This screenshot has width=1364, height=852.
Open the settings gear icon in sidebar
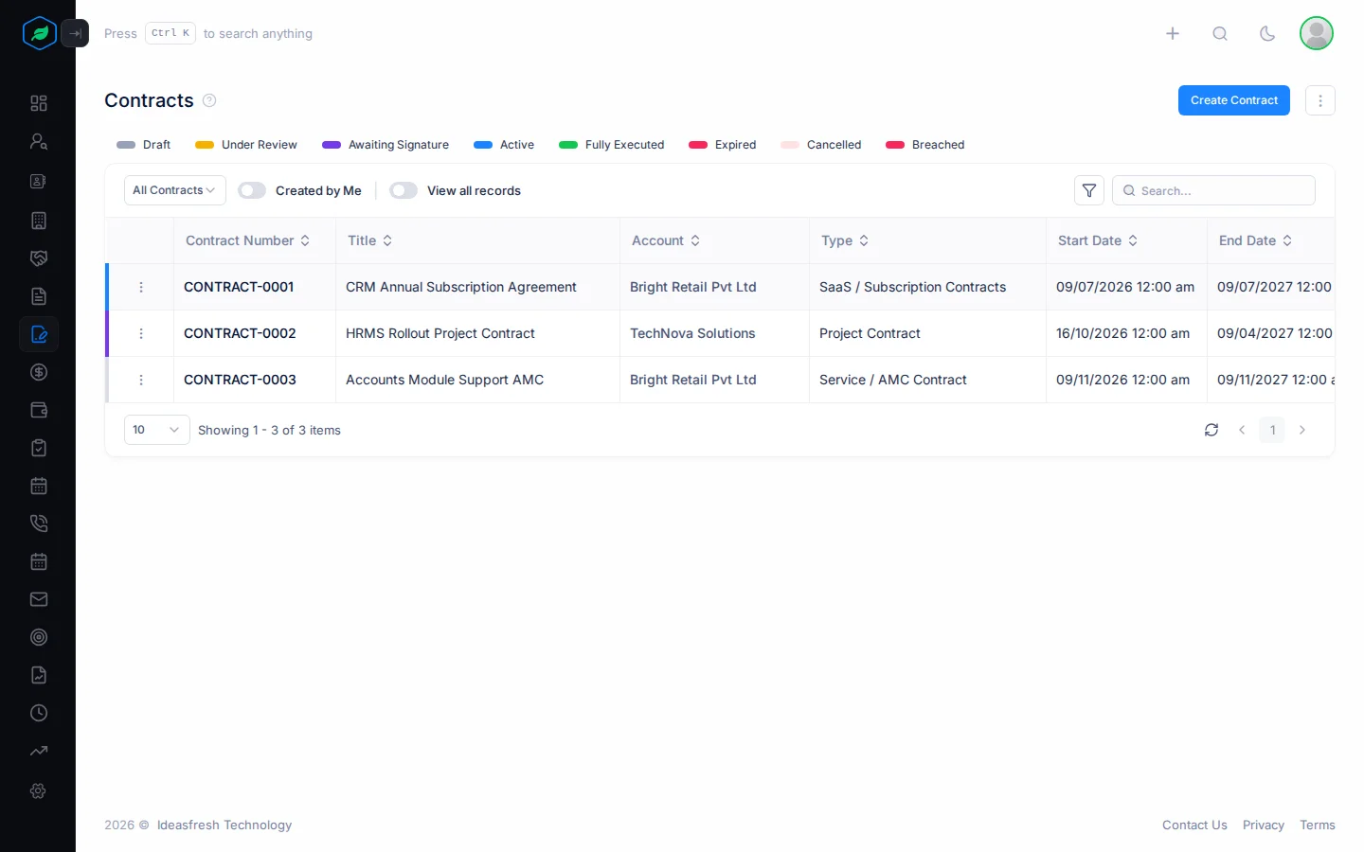click(x=39, y=790)
